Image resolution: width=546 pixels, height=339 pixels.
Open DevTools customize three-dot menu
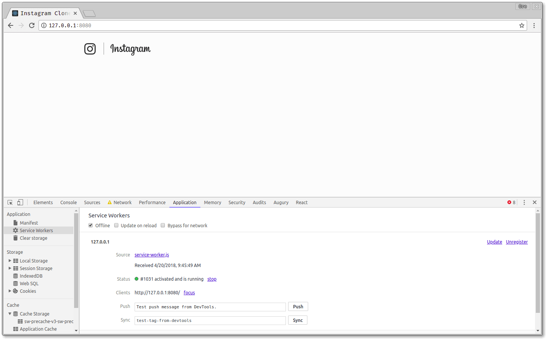524,203
